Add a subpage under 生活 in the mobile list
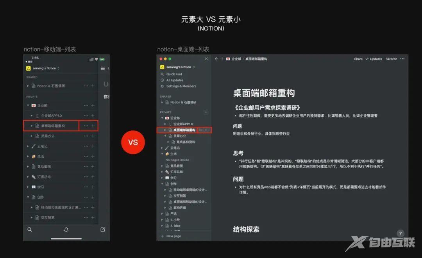Image resolution: width=422 pixels, height=258 pixels. 93,157
